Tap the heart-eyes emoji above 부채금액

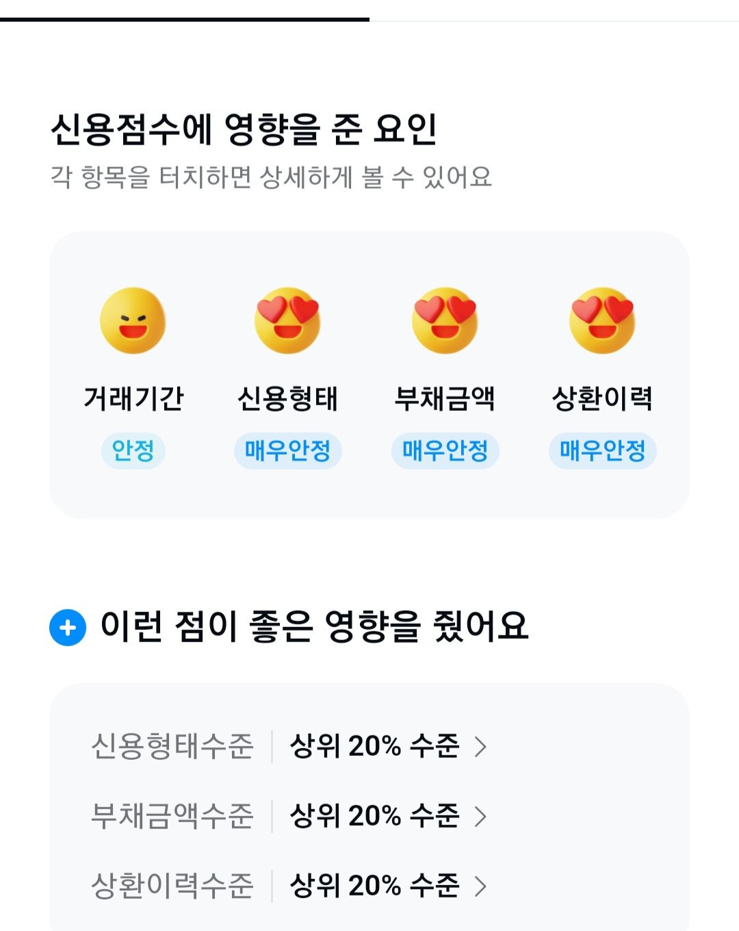click(x=445, y=320)
